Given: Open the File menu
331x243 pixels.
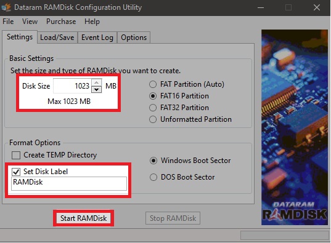Looking at the screenshot, I should click(8, 22).
